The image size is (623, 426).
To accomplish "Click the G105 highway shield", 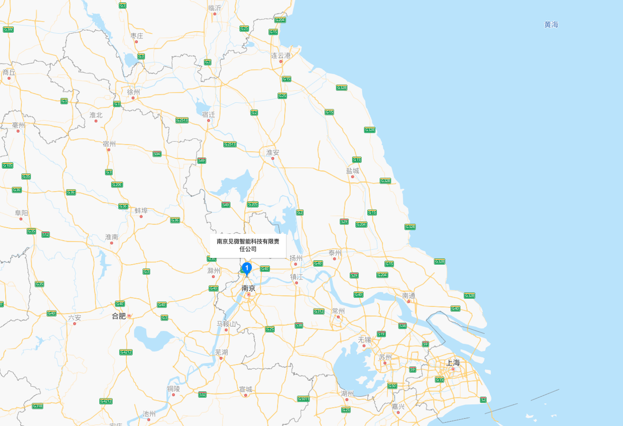I will (x=8, y=165).
